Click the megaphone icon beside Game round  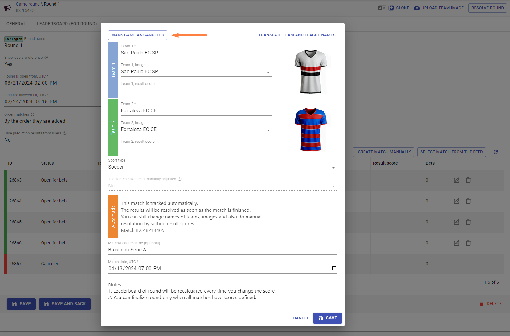(8, 7)
